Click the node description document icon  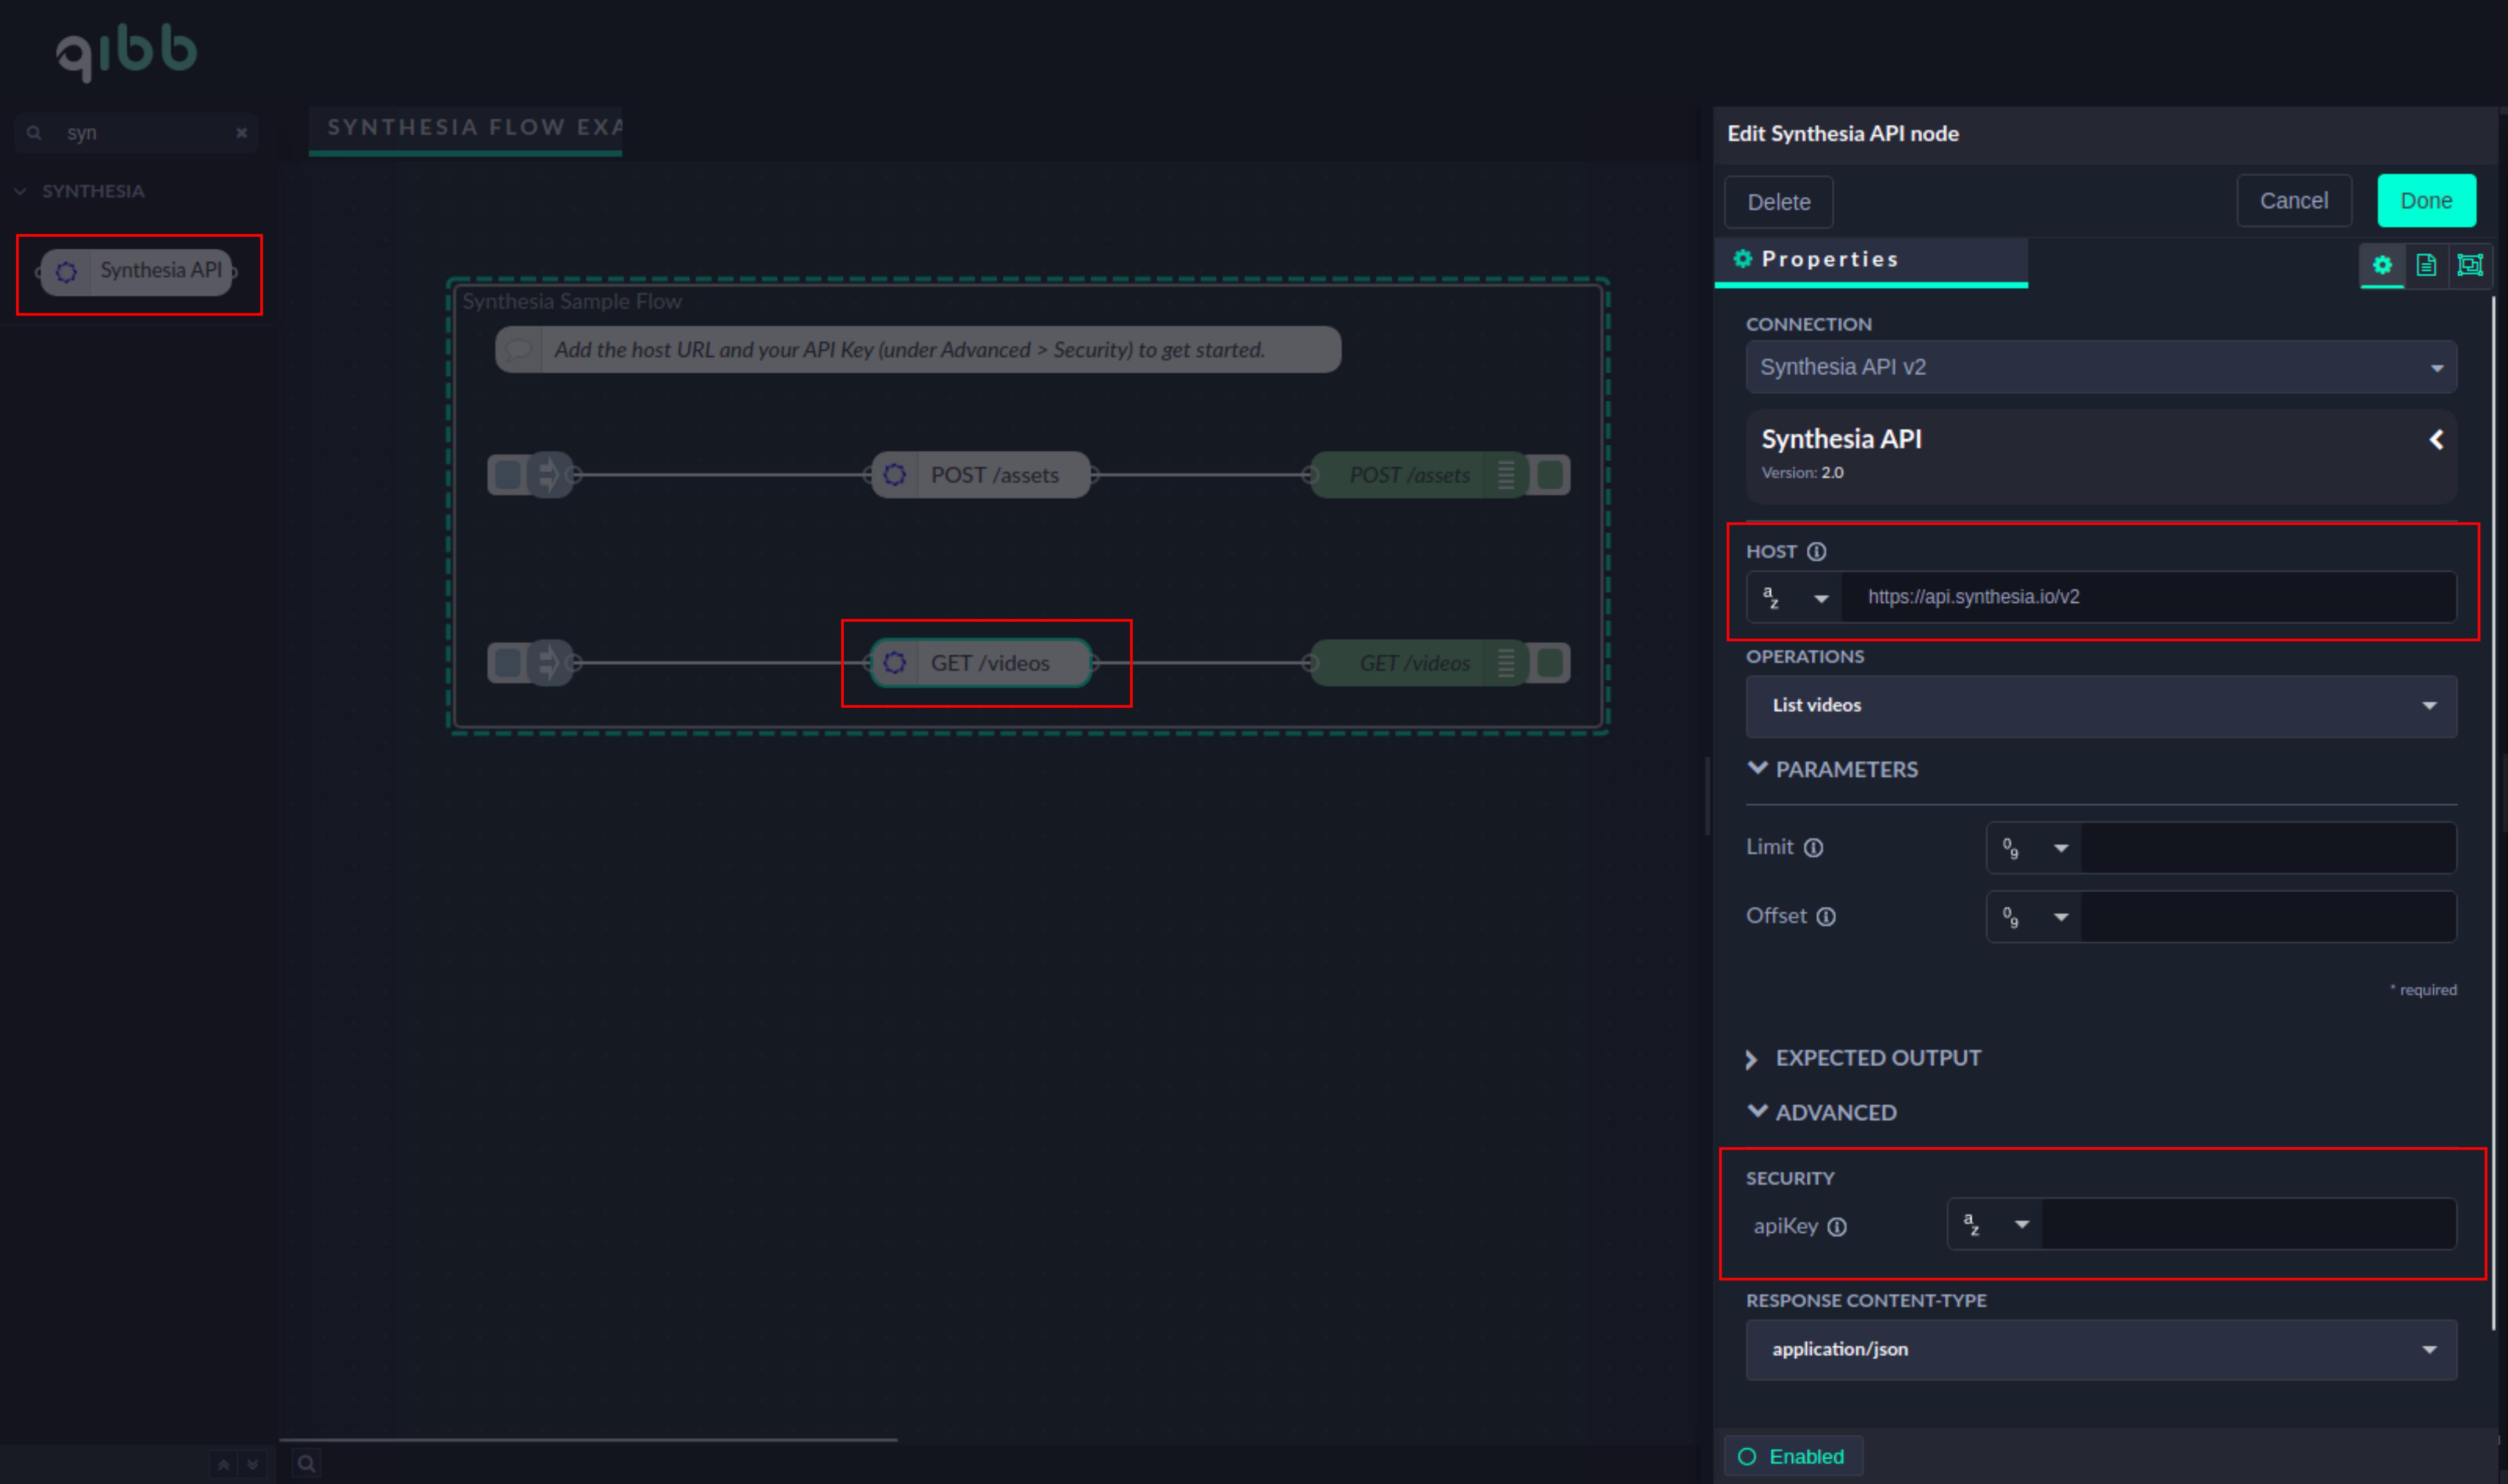pos(2426,265)
